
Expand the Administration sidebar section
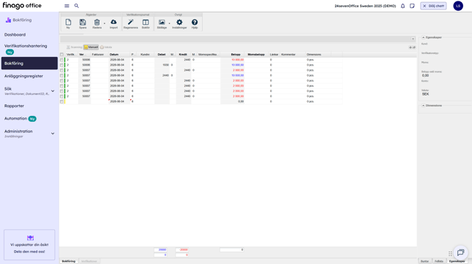click(x=53, y=133)
